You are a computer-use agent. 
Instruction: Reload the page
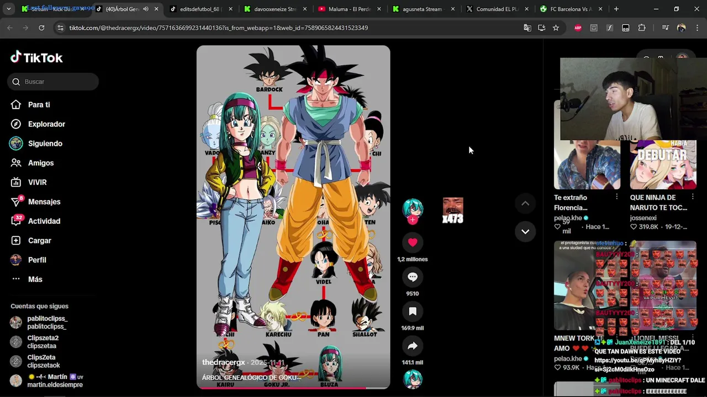(x=41, y=28)
